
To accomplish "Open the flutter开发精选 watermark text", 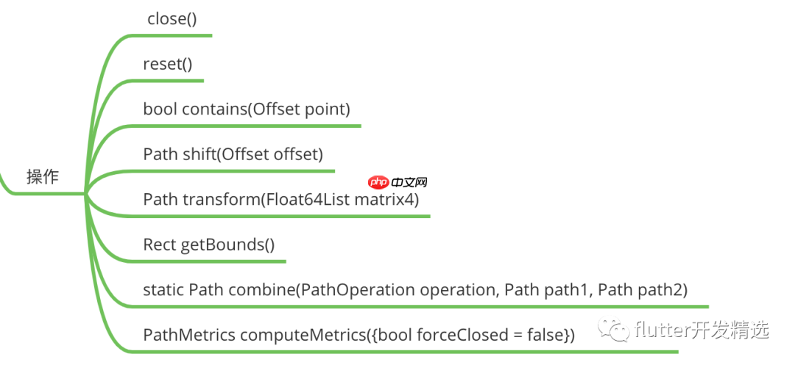I will coord(701,330).
